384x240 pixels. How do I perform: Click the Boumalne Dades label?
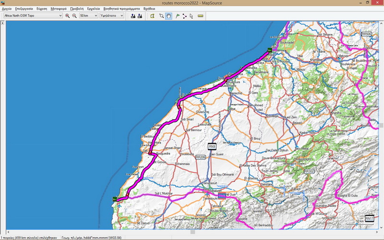click(x=325, y=206)
